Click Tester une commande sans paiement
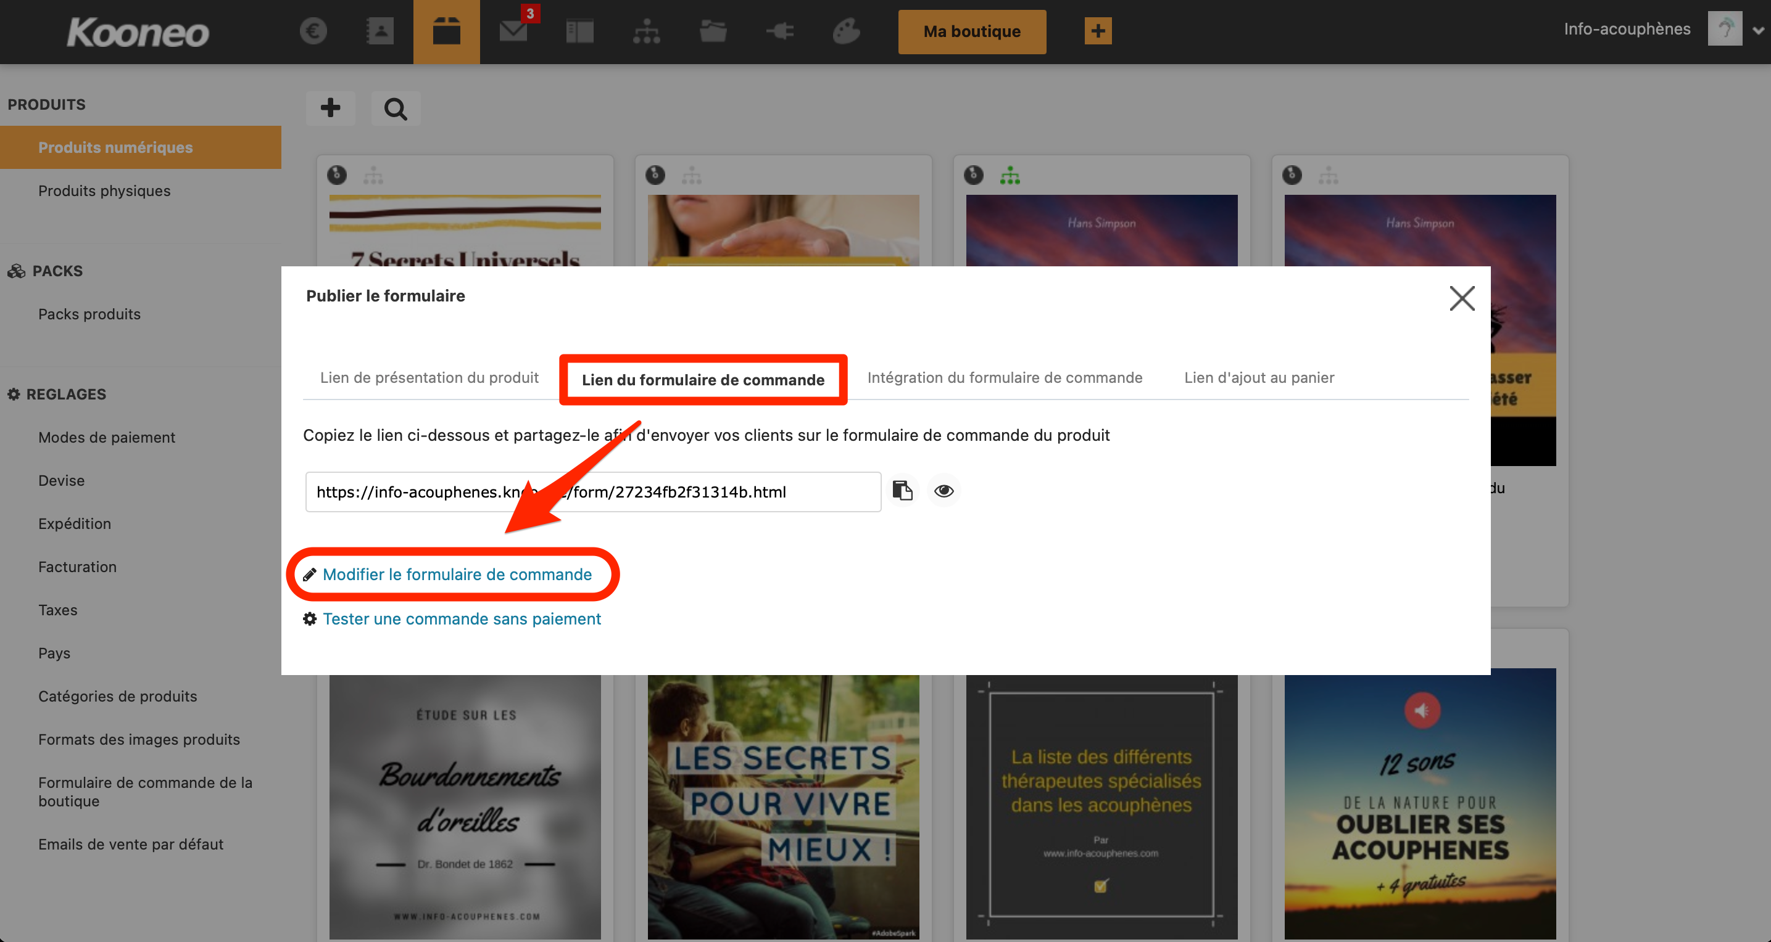1771x942 pixels. pyautogui.click(x=462, y=619)
